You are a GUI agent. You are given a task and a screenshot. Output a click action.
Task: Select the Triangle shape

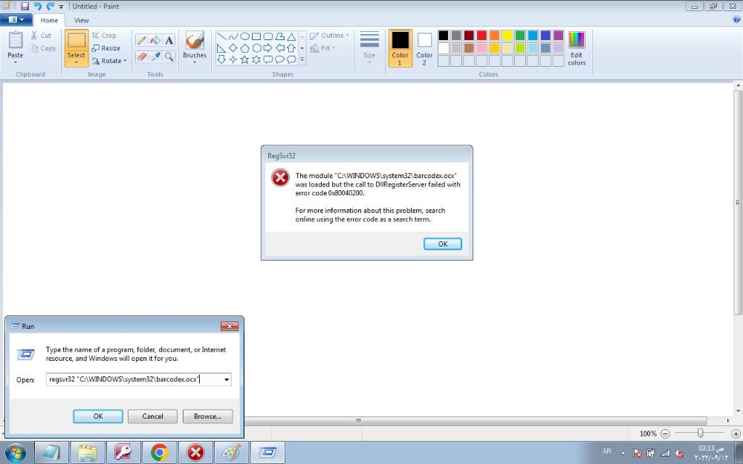pyautogui.click(x=291, y=36)
